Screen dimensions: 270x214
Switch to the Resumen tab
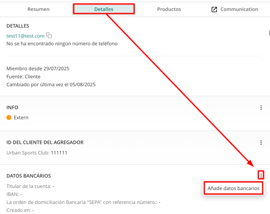tap(38, 9)
